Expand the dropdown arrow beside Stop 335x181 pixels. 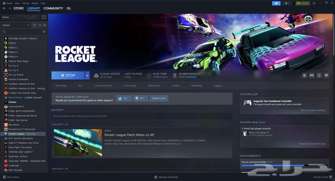(87, 76)
